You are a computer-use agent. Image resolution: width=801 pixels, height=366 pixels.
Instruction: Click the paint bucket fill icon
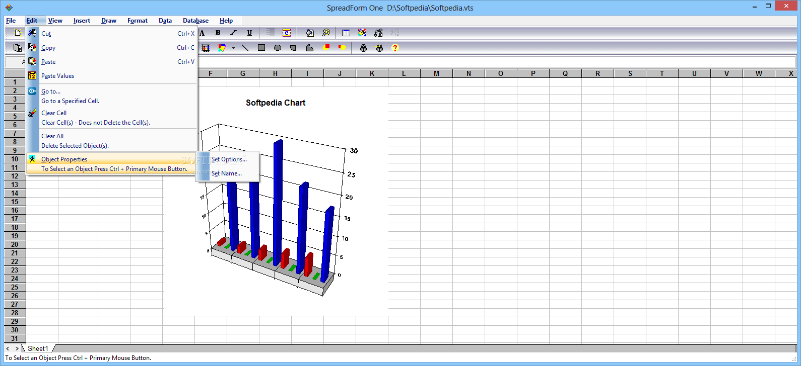(x=310, y=33)
